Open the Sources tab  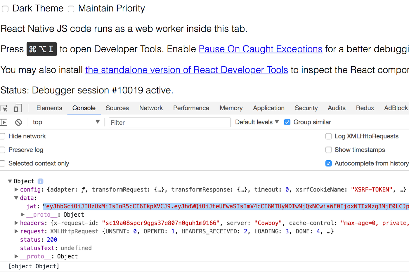click(x=117, y=108)
